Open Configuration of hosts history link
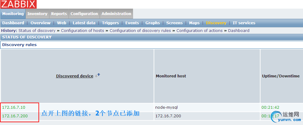Screen dimensions: 303x125 (x=83, y=31)
